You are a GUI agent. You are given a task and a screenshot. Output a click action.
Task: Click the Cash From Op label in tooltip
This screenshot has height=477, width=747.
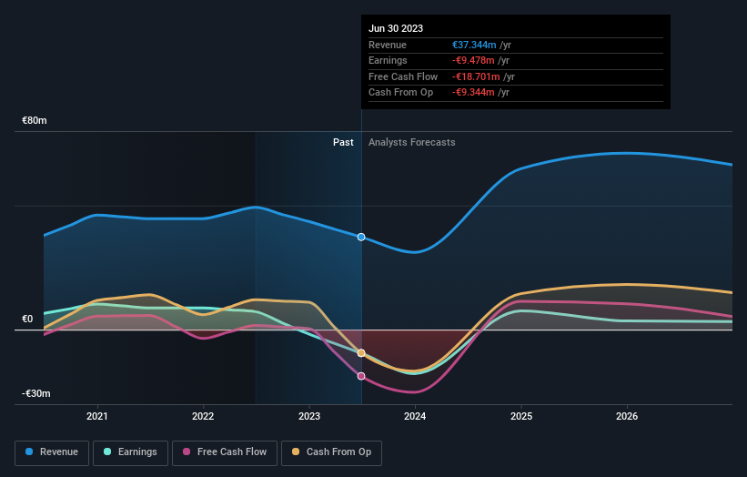pyautogui.click(x=400, y=93)
